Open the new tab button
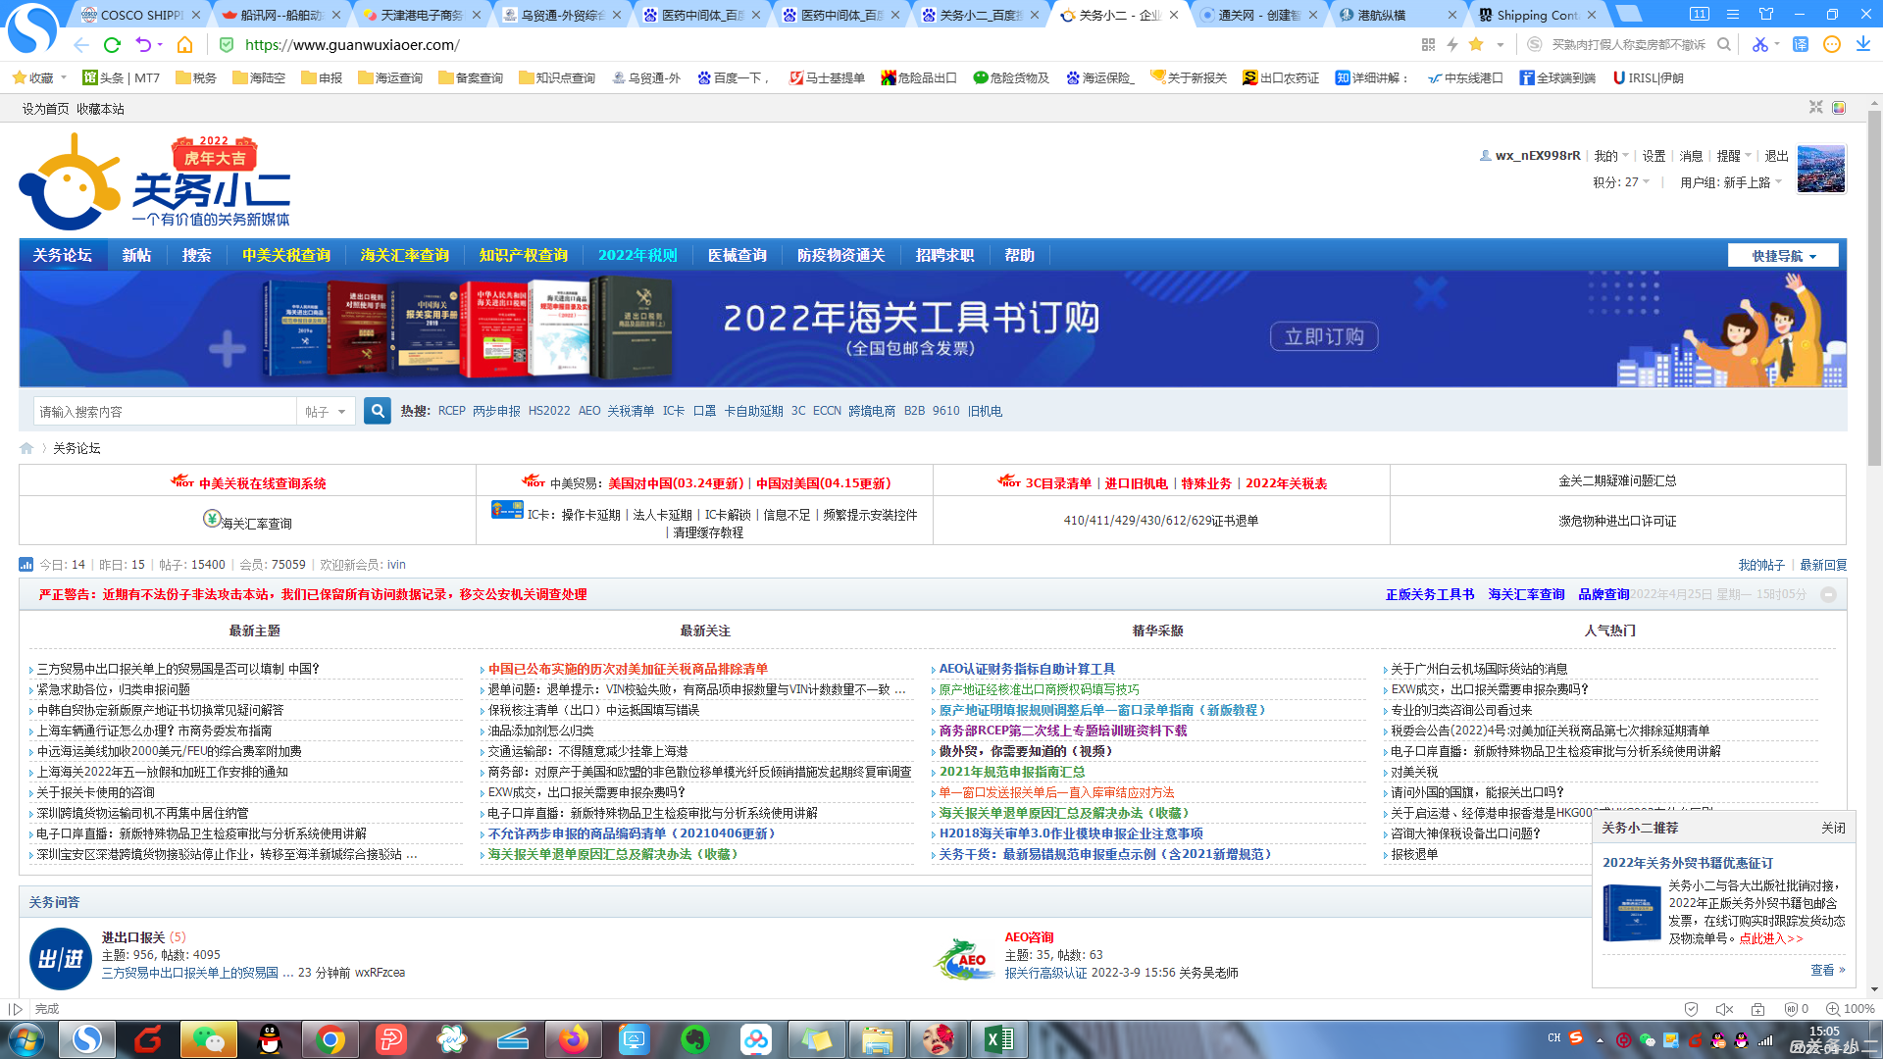 pos(1629,14)
